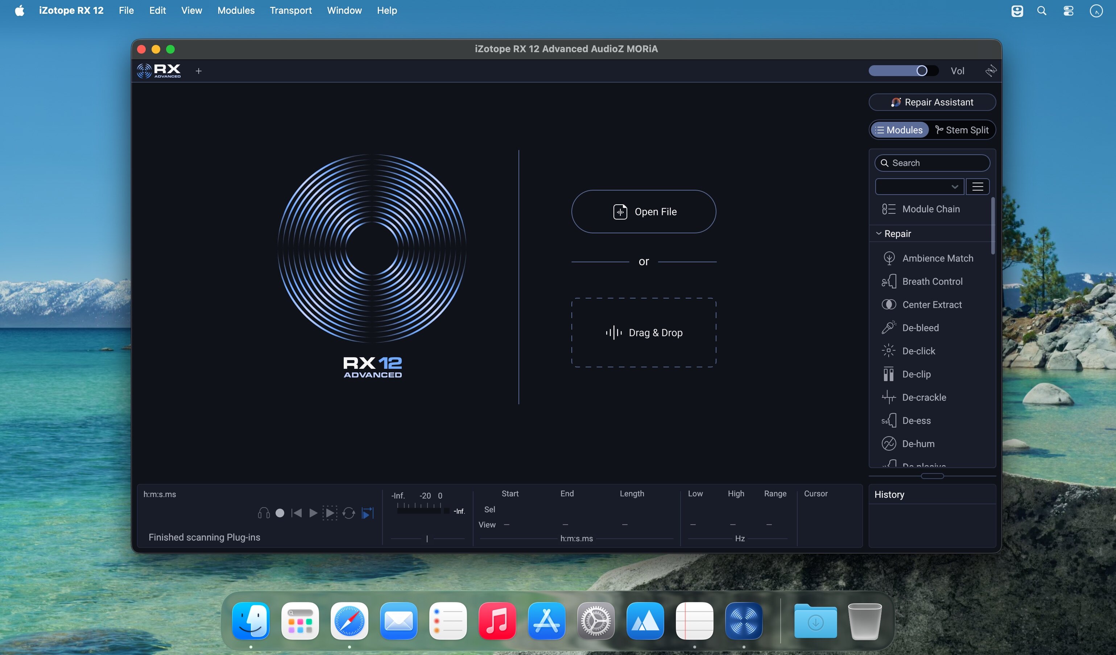Switch to the Modules tab
Viewport: 1116px width, 655px height.
tap(900, 130)
